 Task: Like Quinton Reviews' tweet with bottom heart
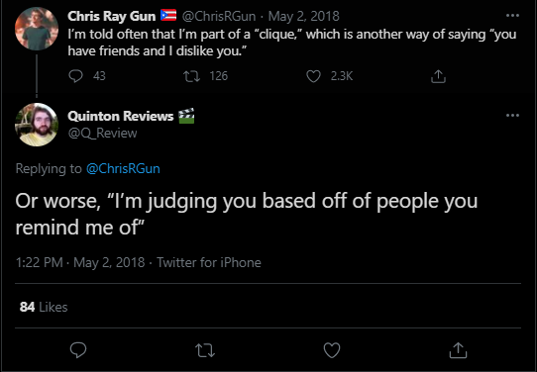[332, 350]
